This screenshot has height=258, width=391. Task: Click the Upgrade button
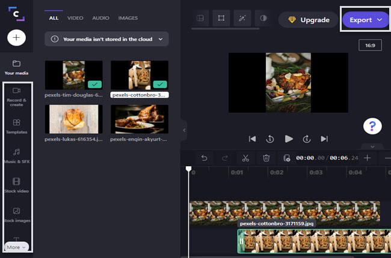[x=309, y=20]
